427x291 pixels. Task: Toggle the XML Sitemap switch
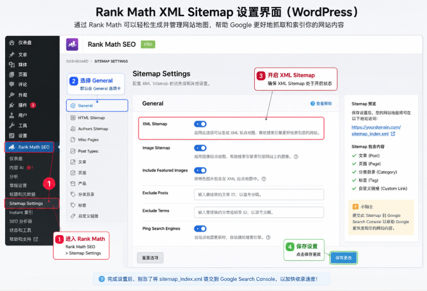pos(200,124)
